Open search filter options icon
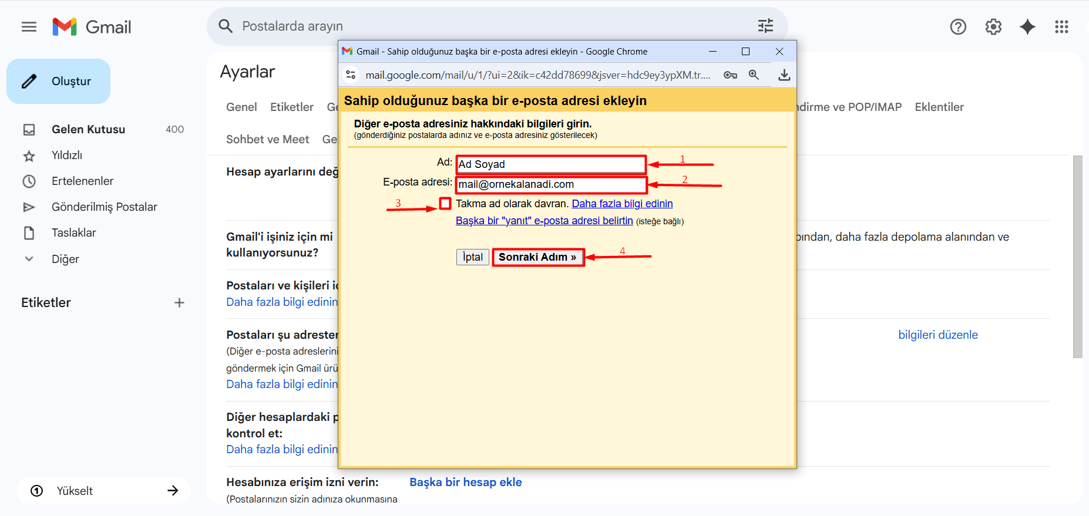Image resolution: width=1089 pixels, height=516 pixels. coord(765,26)
